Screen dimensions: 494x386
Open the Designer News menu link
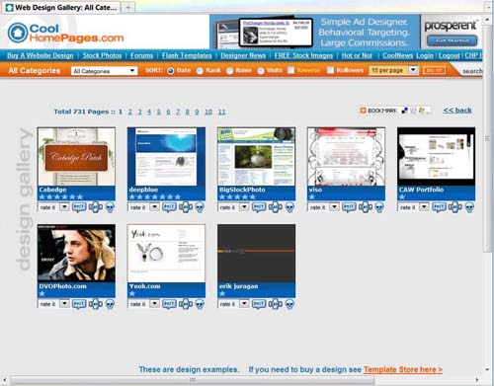pos(243,55)
